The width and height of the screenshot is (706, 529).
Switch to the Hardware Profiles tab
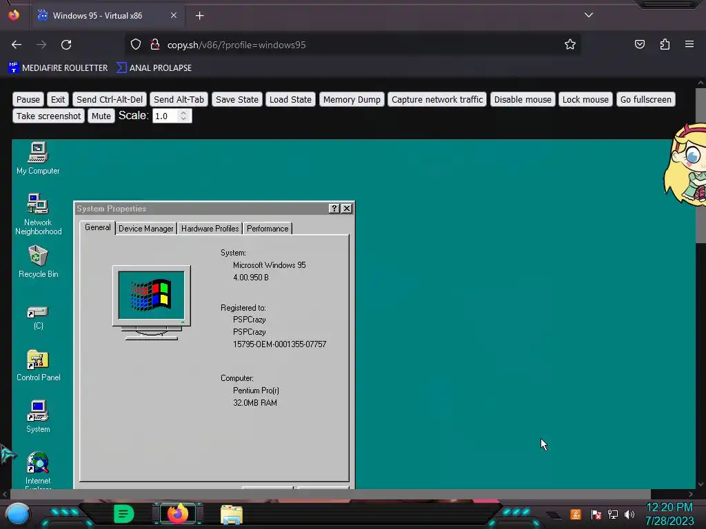(210, 229)
